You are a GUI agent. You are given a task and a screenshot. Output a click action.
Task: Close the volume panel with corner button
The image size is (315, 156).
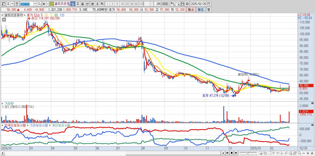pos(313,103)
